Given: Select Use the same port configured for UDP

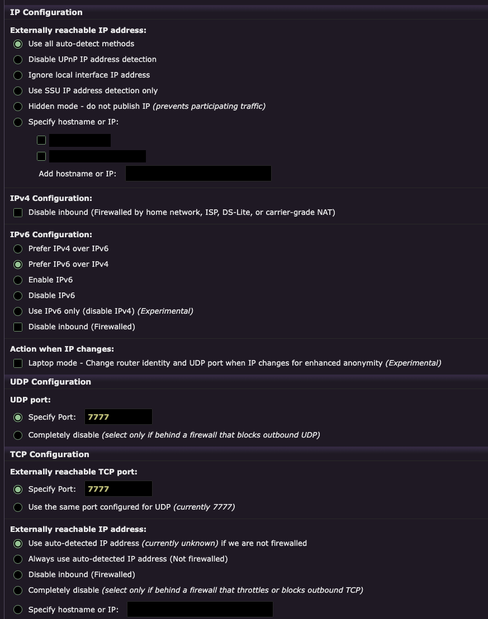Looking at the screenshot, I should point(18,507).
